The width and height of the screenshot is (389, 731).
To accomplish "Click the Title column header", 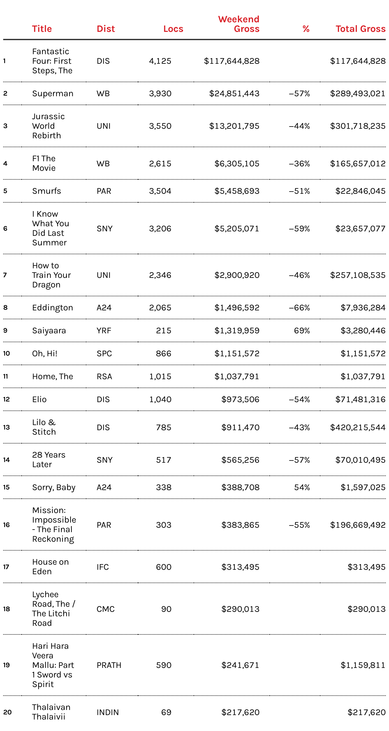I will coord(42,29).
